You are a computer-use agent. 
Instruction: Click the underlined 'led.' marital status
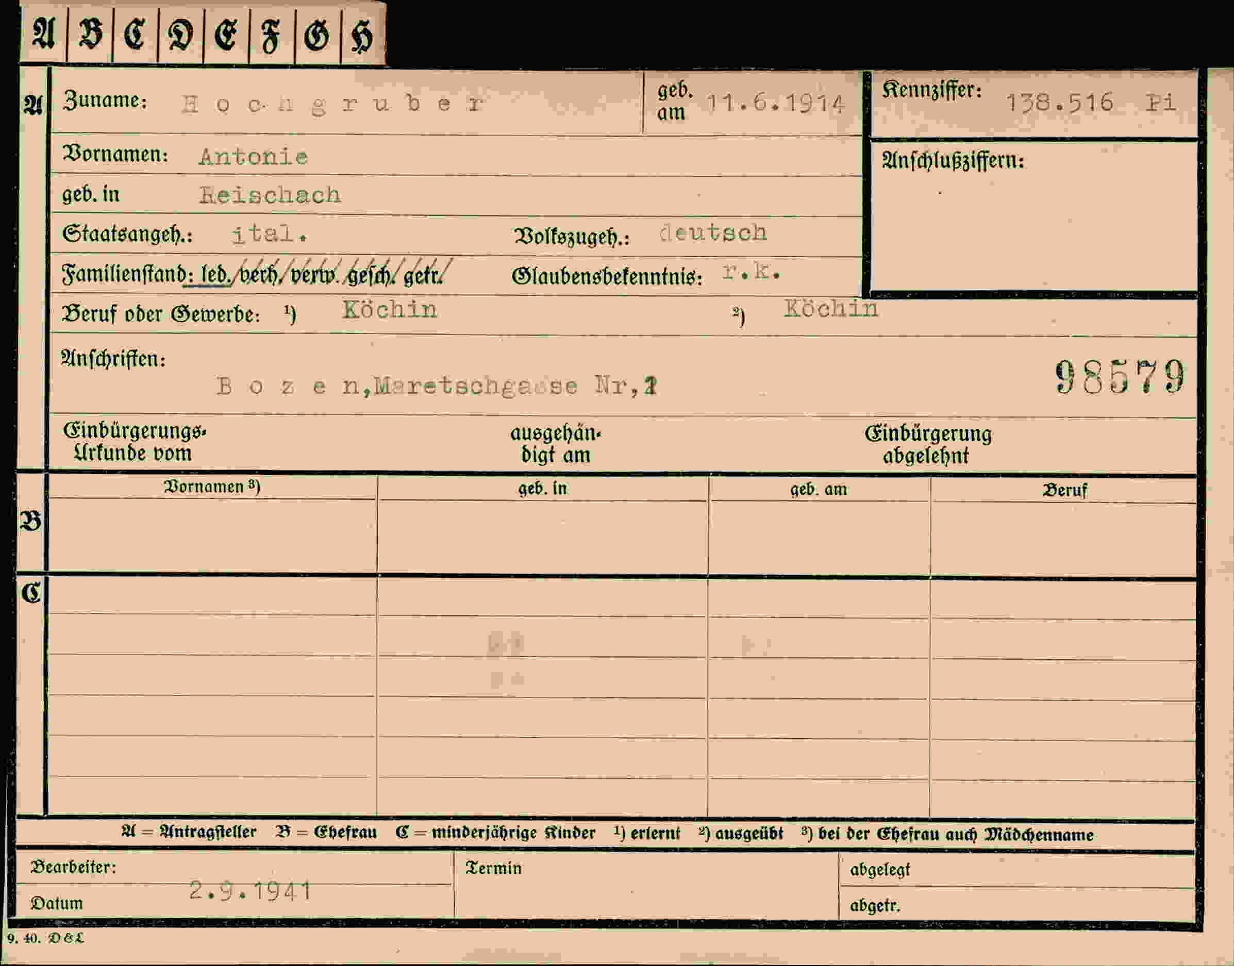pyautogui.click(x=215, y=275)
